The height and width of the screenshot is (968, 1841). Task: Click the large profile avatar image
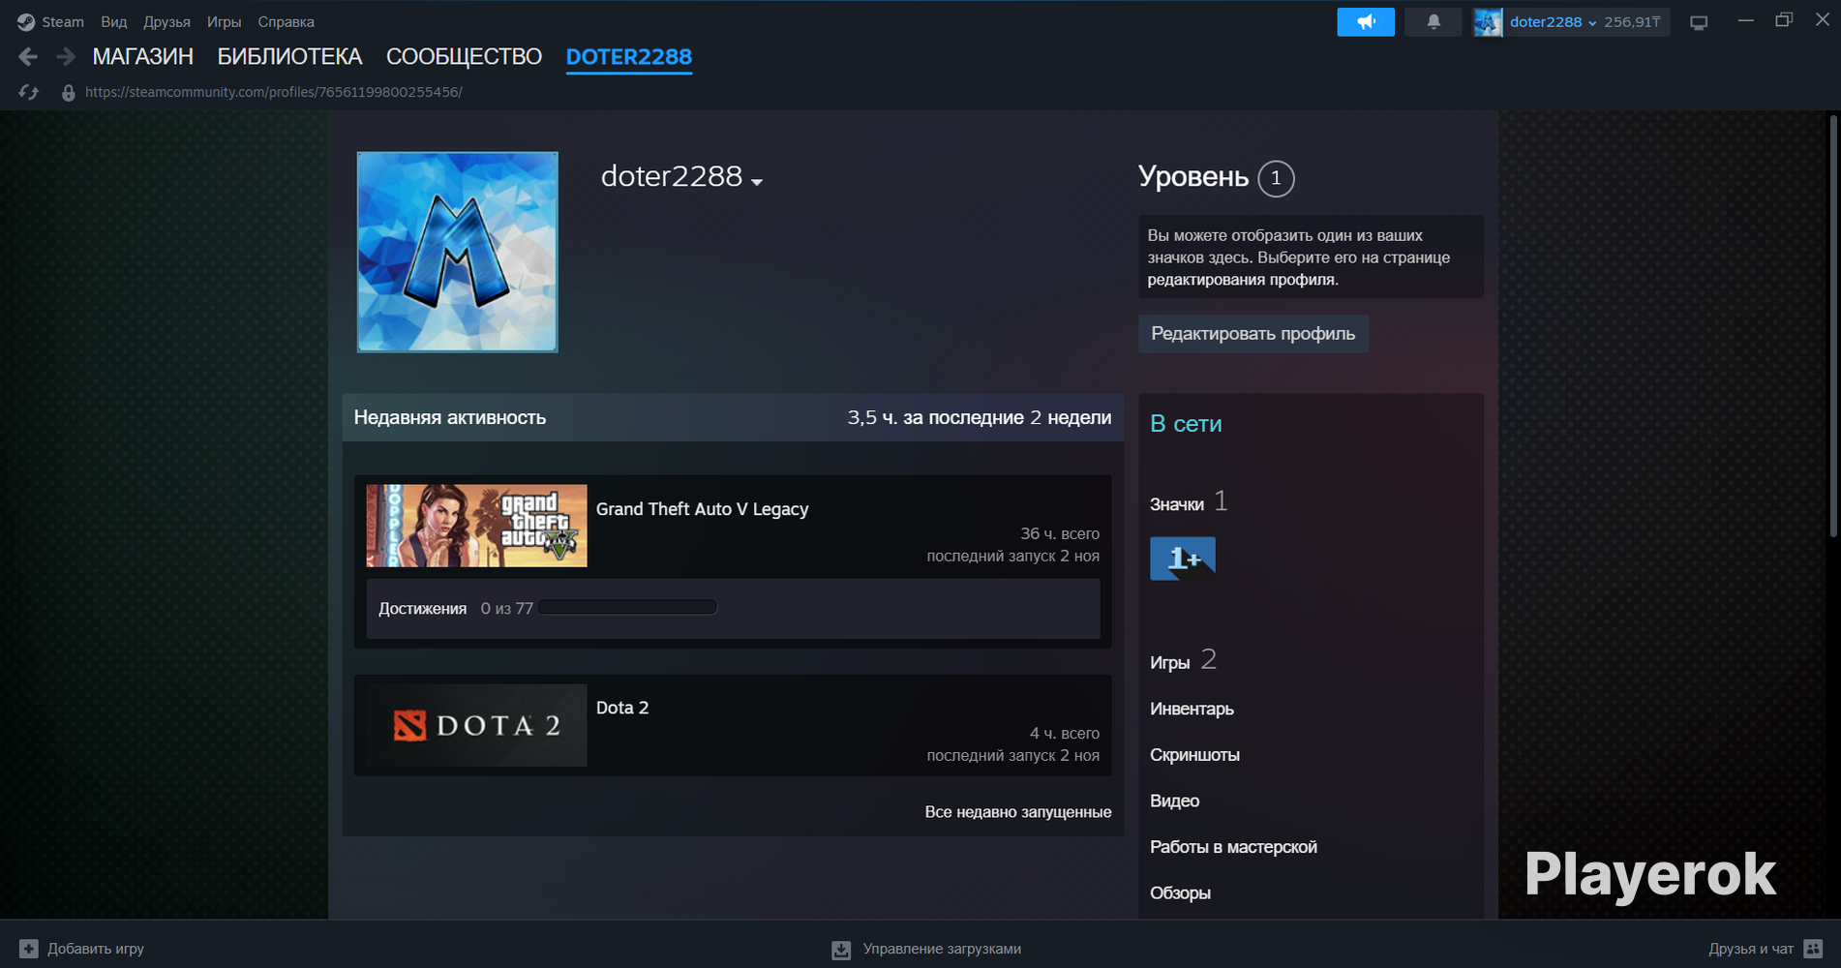(458, 252)
